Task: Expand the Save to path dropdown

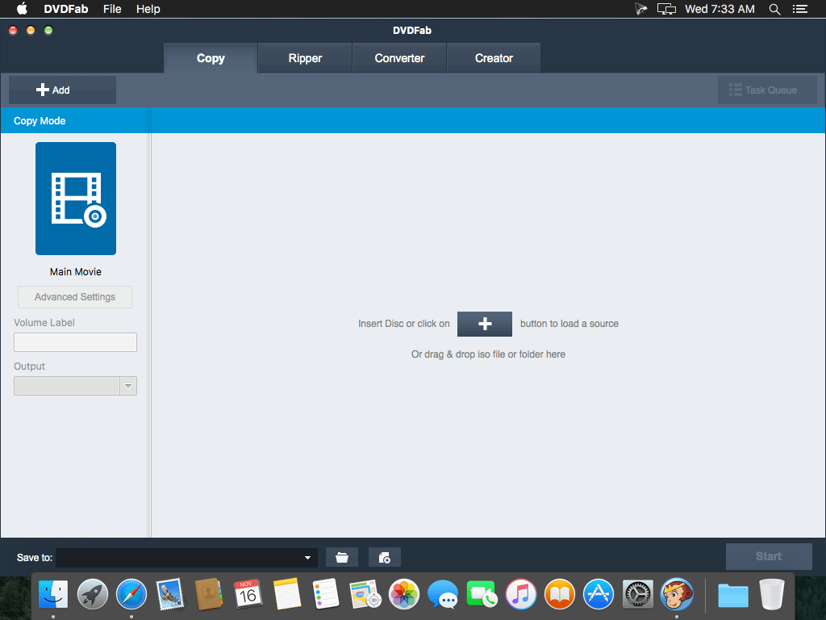Action: (307, 557)
